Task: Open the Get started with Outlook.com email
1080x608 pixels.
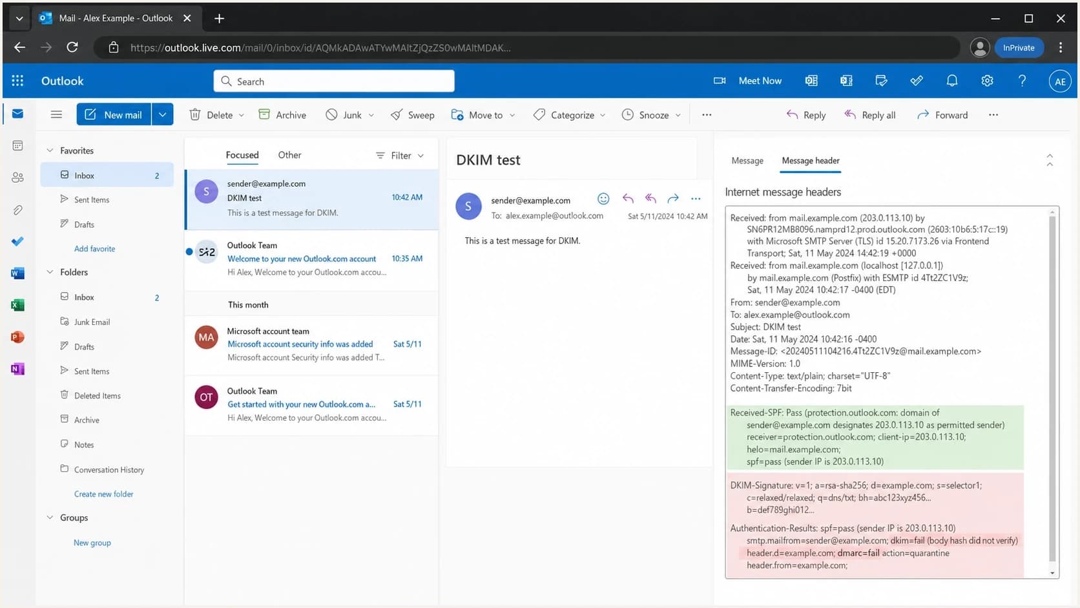Action: click(311, 404)
